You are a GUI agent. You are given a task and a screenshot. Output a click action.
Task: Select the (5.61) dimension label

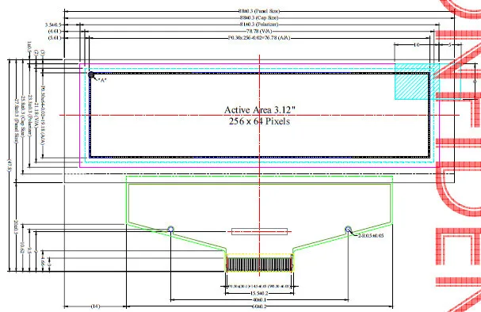(55, 38)
